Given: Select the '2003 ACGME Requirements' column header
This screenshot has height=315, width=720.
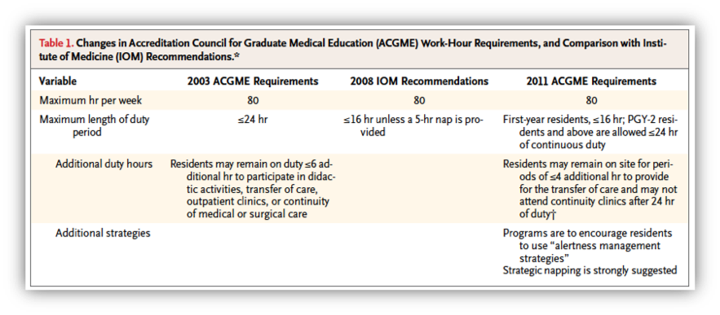Looking at the screenshot, I should click(253, 81).
